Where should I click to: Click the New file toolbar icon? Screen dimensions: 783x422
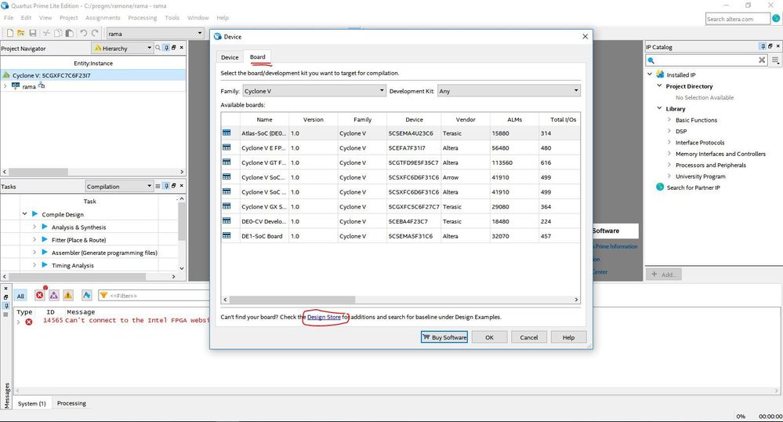click(x=9, y=33)
